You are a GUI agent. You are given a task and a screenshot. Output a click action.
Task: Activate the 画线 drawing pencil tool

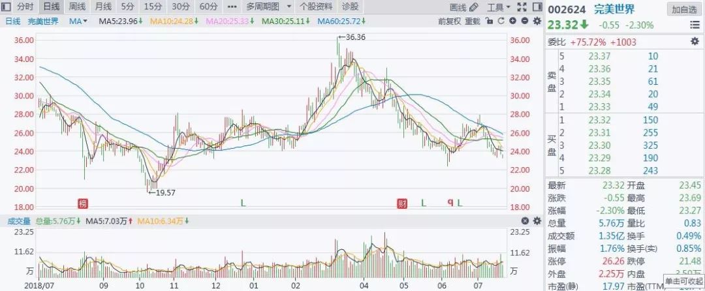pyautogui.click(x=464, y=7)
